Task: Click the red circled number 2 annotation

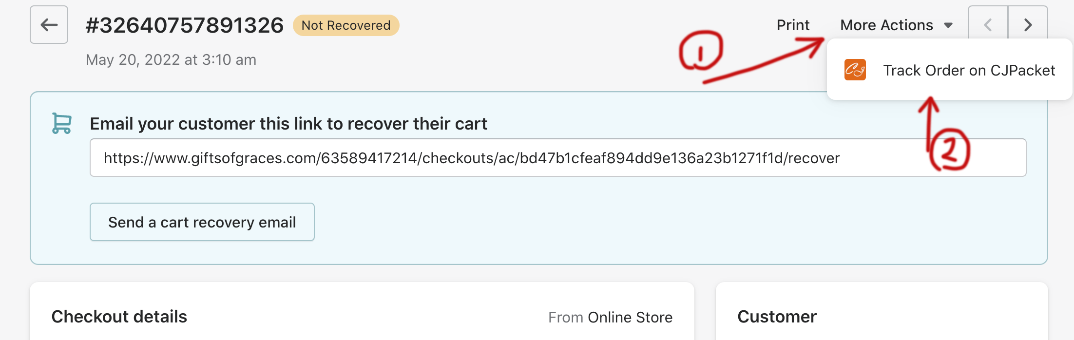Action: [949, 150]
